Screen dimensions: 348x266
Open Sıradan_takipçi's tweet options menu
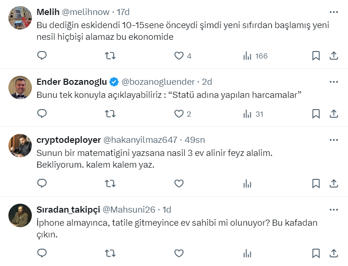coord(333,209)
